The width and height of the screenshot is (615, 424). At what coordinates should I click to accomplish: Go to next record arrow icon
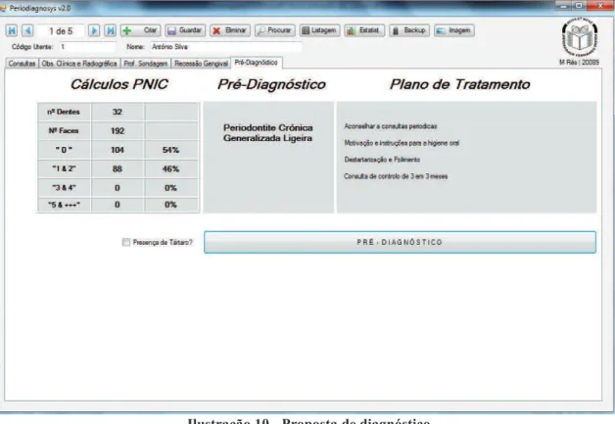pos(94,30)
